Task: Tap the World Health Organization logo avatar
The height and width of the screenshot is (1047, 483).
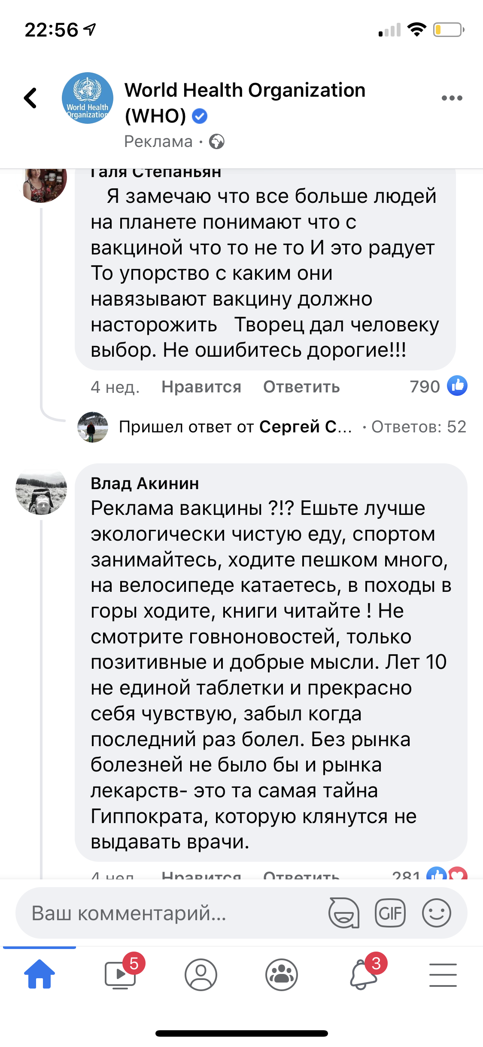Action: 88,98
